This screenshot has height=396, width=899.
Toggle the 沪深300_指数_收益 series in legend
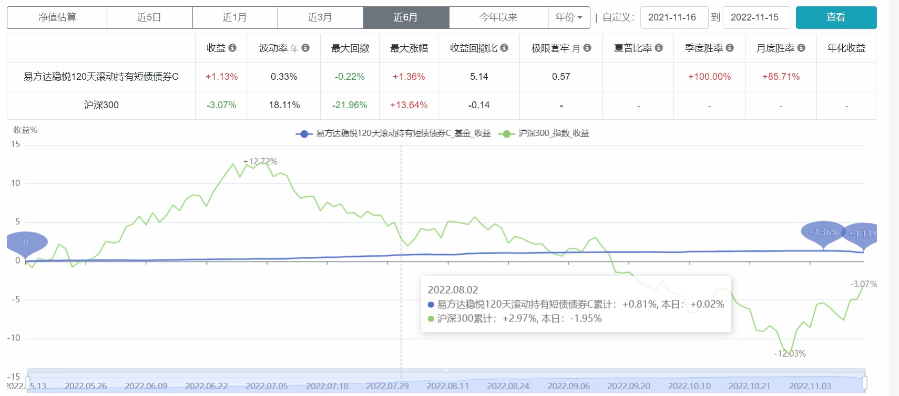tap(544, 133)
